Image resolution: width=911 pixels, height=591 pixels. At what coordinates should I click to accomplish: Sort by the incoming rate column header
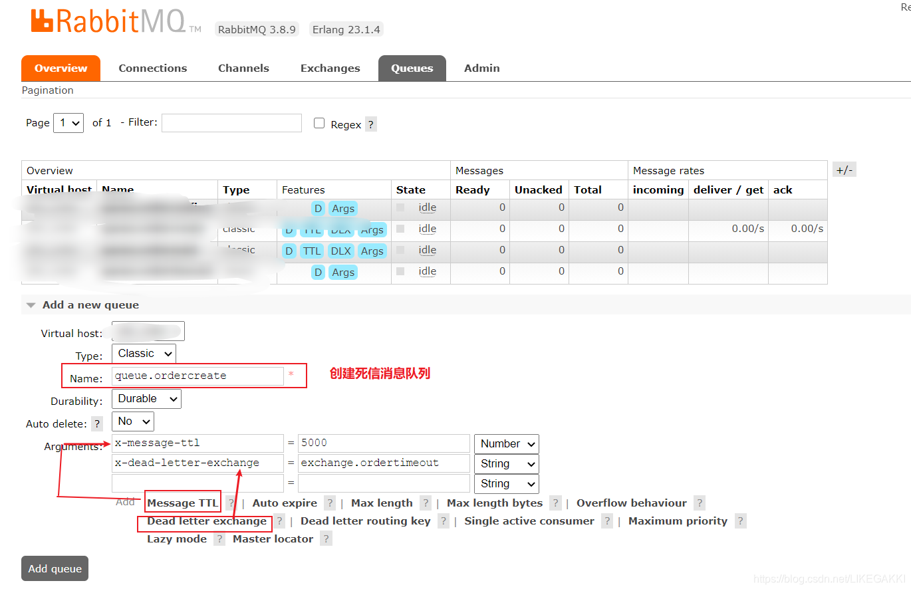658,190
